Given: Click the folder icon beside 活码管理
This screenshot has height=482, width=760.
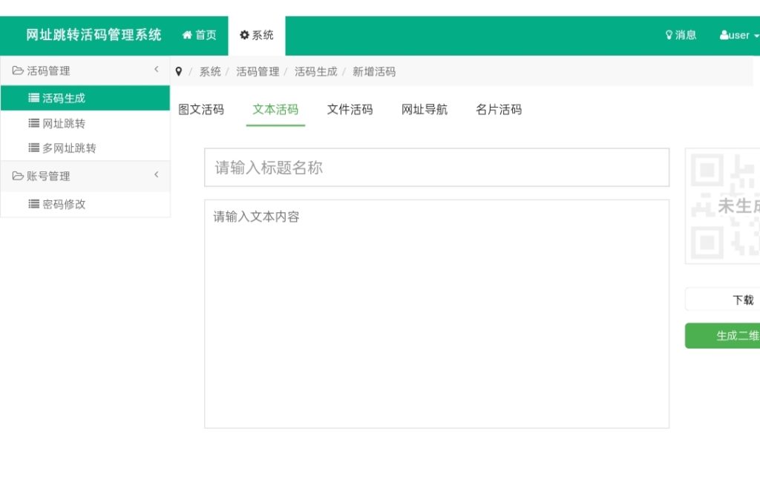Looking at the screenshot, I should pos(18,71).
